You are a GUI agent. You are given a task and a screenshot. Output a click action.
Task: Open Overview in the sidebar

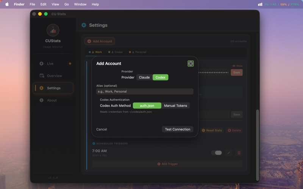[53, 76]
